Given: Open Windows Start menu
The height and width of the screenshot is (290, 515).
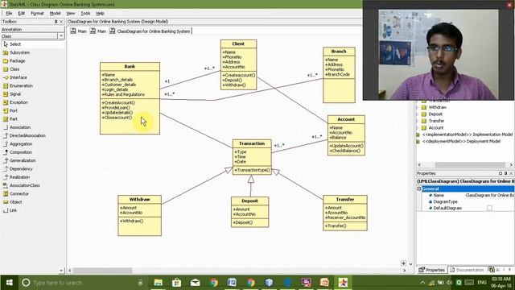Looking at the screenshot, I should [9, 283].
